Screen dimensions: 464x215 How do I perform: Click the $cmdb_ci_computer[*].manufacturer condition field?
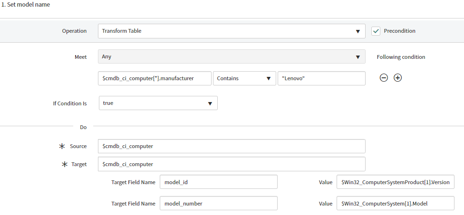[x=155, y=78]
